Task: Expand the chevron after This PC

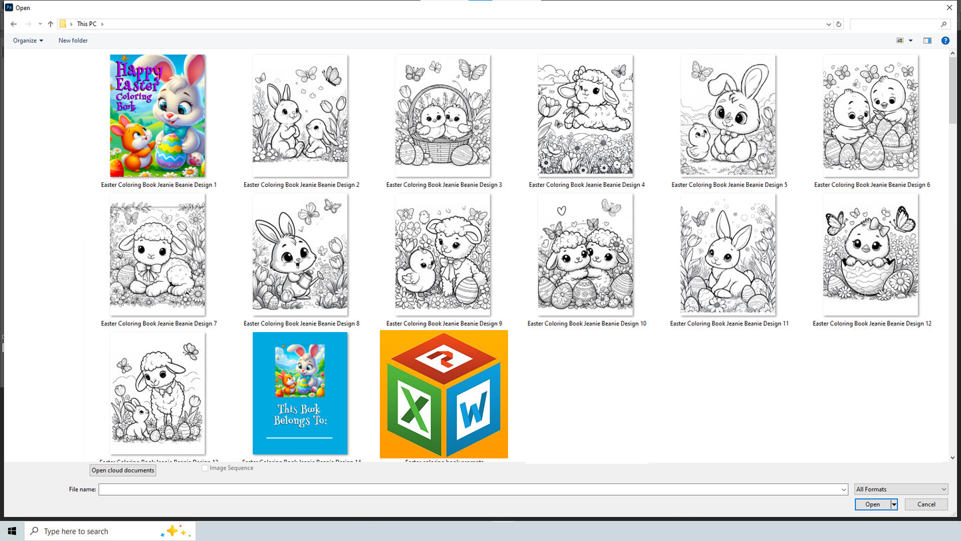Action: point(102,24)
